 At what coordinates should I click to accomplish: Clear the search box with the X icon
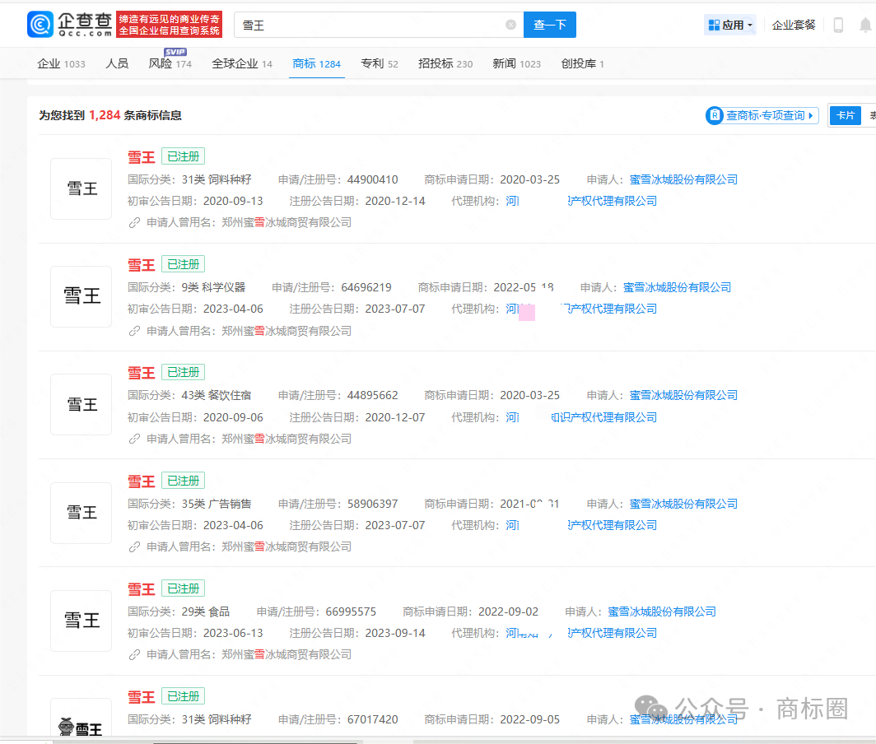point(510,25)
